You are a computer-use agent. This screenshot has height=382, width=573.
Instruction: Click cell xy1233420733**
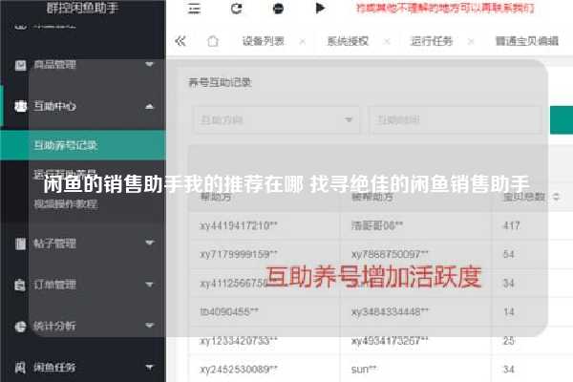(239, 340)
